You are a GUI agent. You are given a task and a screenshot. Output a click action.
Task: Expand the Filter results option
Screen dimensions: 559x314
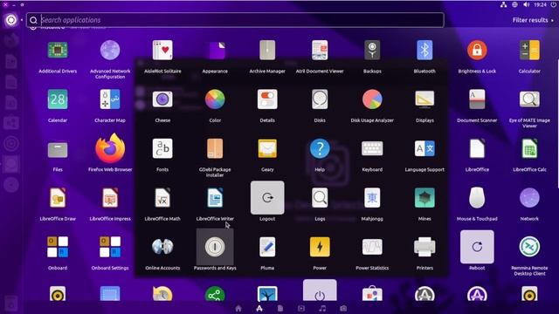(533, 20)
